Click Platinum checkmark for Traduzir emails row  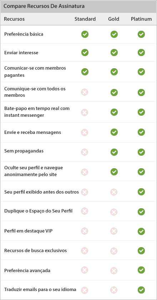(141, 290)
